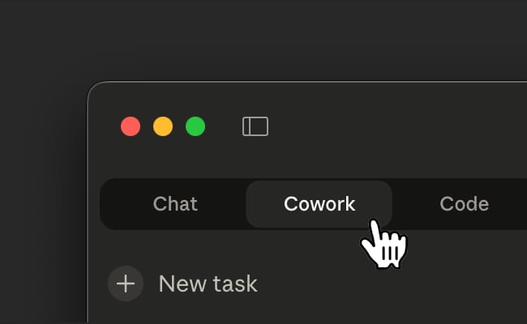The image size is (527, 324).
Task: Select the Cowork tab
Action: click(x=319, y=204)
